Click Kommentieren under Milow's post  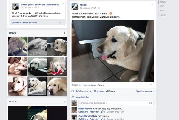[x=30, y=22]
